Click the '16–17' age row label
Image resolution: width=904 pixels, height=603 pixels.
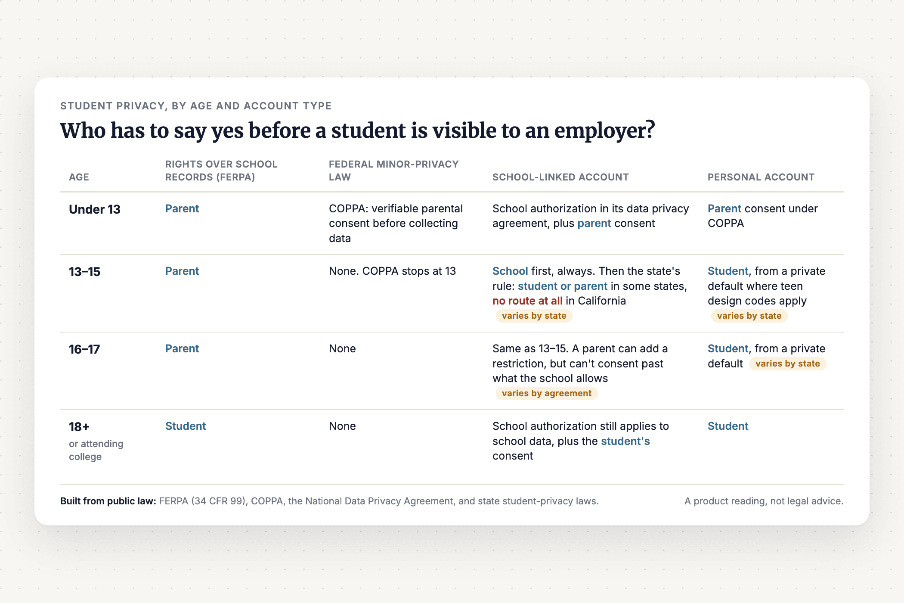point(84,349)
